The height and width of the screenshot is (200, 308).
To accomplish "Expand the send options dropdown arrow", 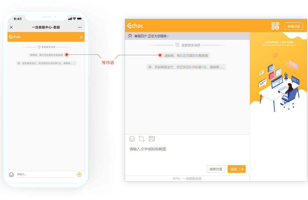I will (242, 169).
